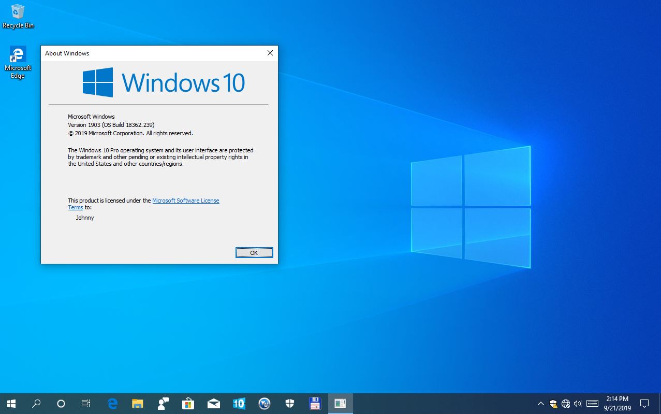The width and height of the screenshot is (661, 414).
Task: Open taskbar Search magnifier
Action: click(x=36, y=404)
